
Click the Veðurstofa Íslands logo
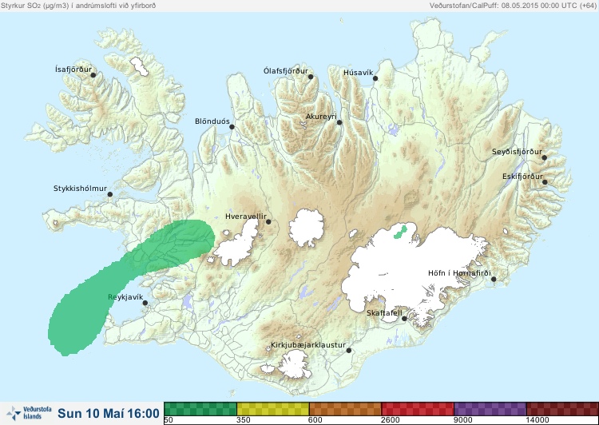click(29, 413)
